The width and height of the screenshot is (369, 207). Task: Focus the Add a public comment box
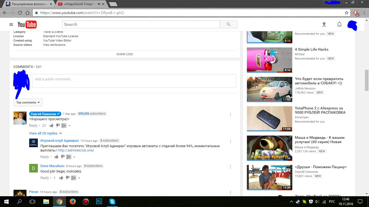134,81
